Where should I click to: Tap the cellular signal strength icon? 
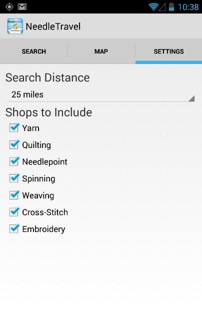pos(162,7)
